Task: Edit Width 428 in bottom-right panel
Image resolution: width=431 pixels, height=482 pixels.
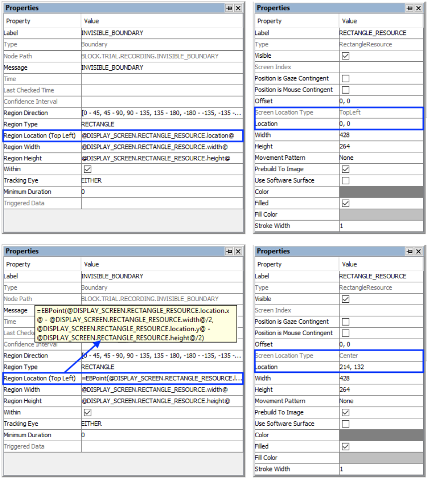Action: tap(381, 378)
